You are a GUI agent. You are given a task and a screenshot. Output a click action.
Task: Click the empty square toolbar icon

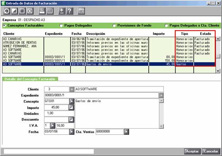point(22,11)
